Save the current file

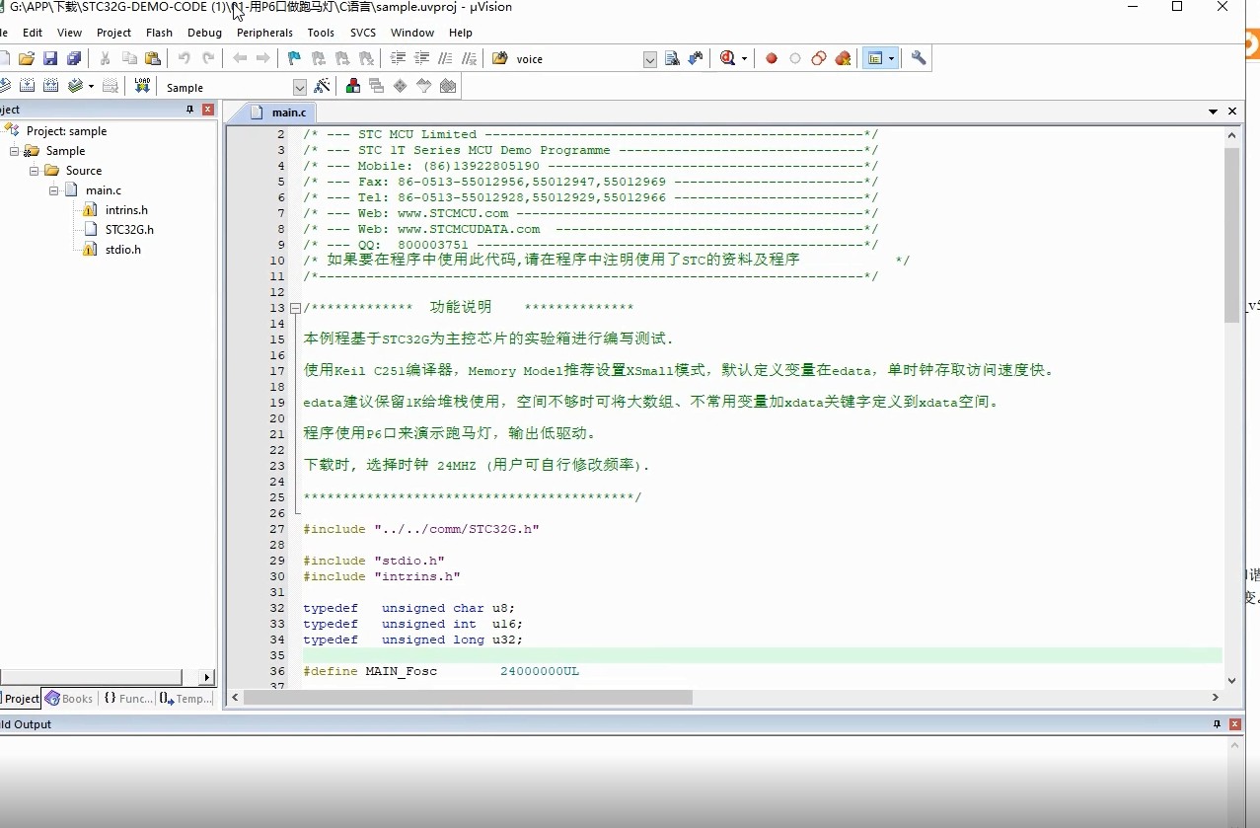tap(50, 59)
